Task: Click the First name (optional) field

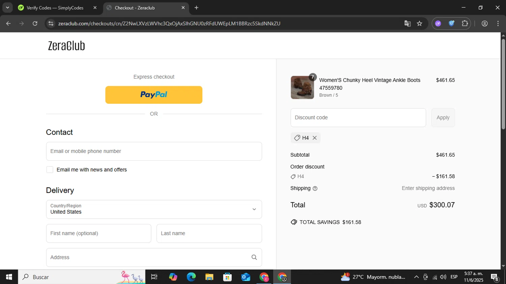Action: coord(99,233)
